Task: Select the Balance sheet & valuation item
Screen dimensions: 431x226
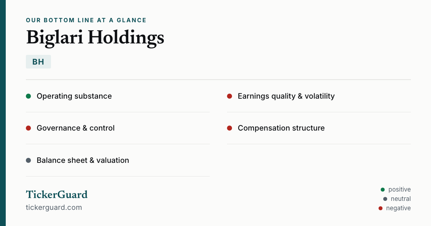Action: [x=118, y=160]
